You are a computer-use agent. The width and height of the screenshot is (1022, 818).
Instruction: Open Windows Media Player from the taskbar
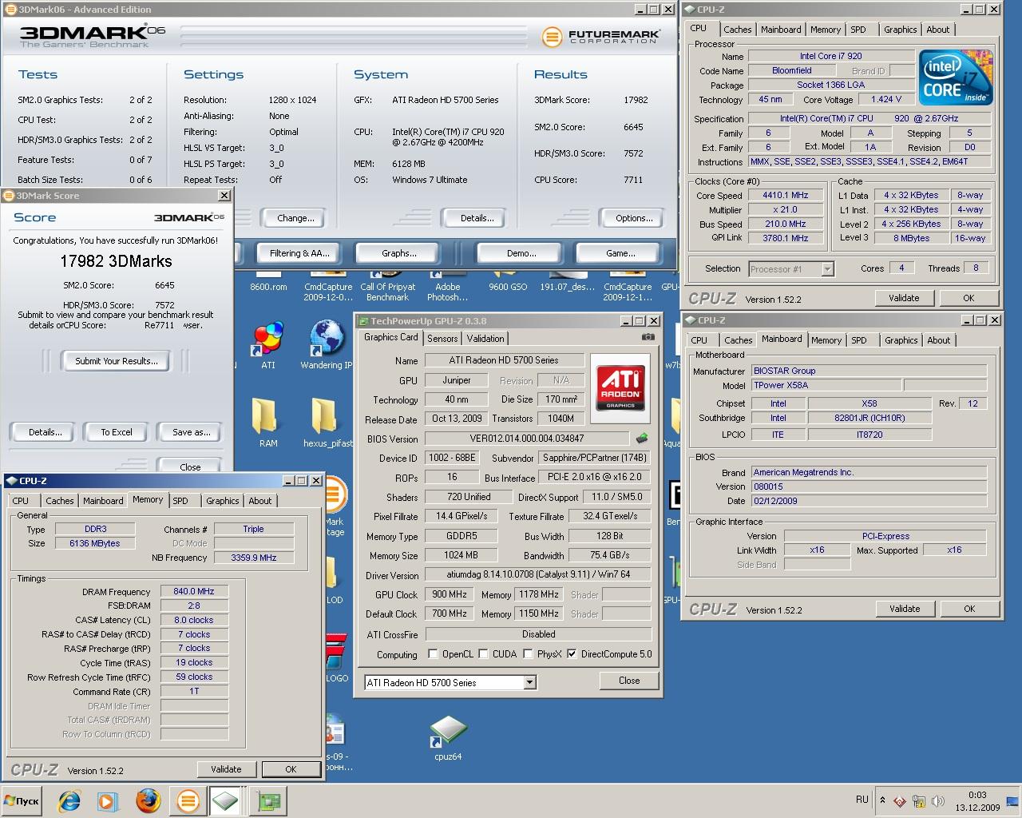(x=107, y=800)
